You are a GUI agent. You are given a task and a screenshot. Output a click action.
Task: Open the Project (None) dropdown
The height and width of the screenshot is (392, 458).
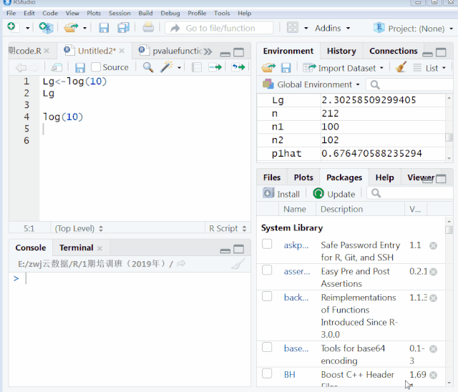414,29
